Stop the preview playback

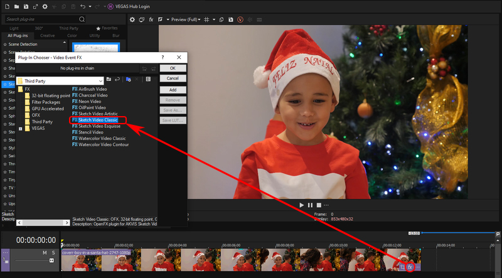click(x=319, y=205)
